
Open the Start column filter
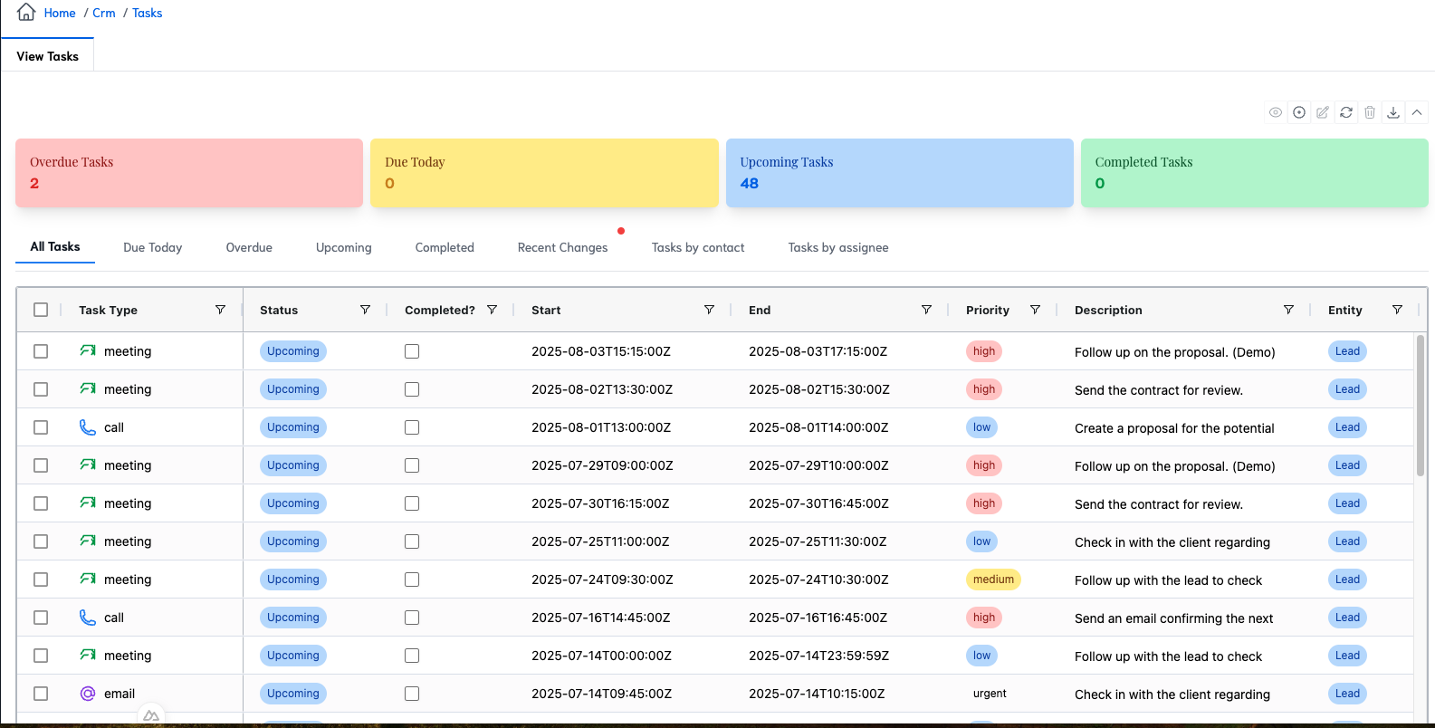tap(709, 310)
